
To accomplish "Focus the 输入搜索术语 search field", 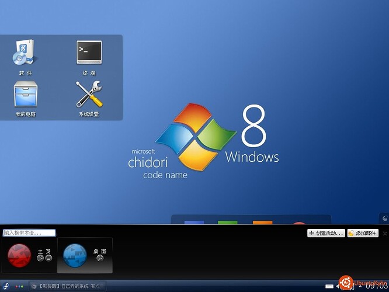I will [x=29, y=232].
